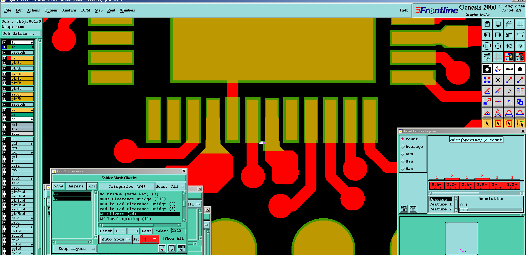Click the yellow traffic light icon
The height and width of the screenshot is (255, 526).
pyautogui.click(x=509, y=57)
